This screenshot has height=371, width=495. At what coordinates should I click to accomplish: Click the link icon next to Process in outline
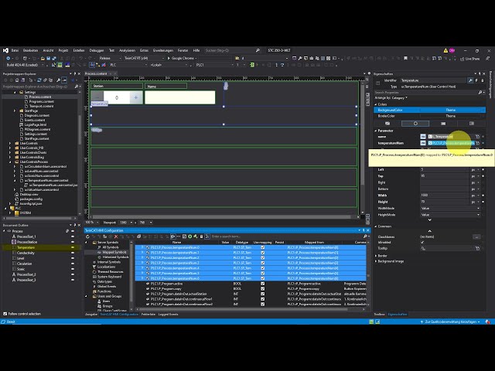[67, 231]
